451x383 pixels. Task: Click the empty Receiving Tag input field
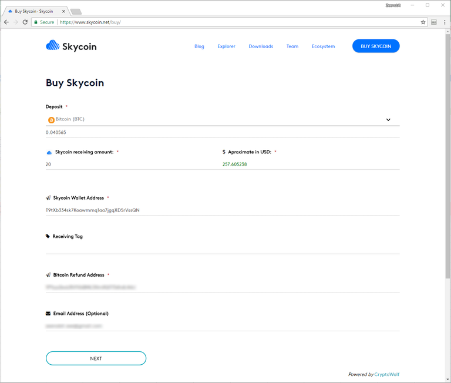[223, 248]
